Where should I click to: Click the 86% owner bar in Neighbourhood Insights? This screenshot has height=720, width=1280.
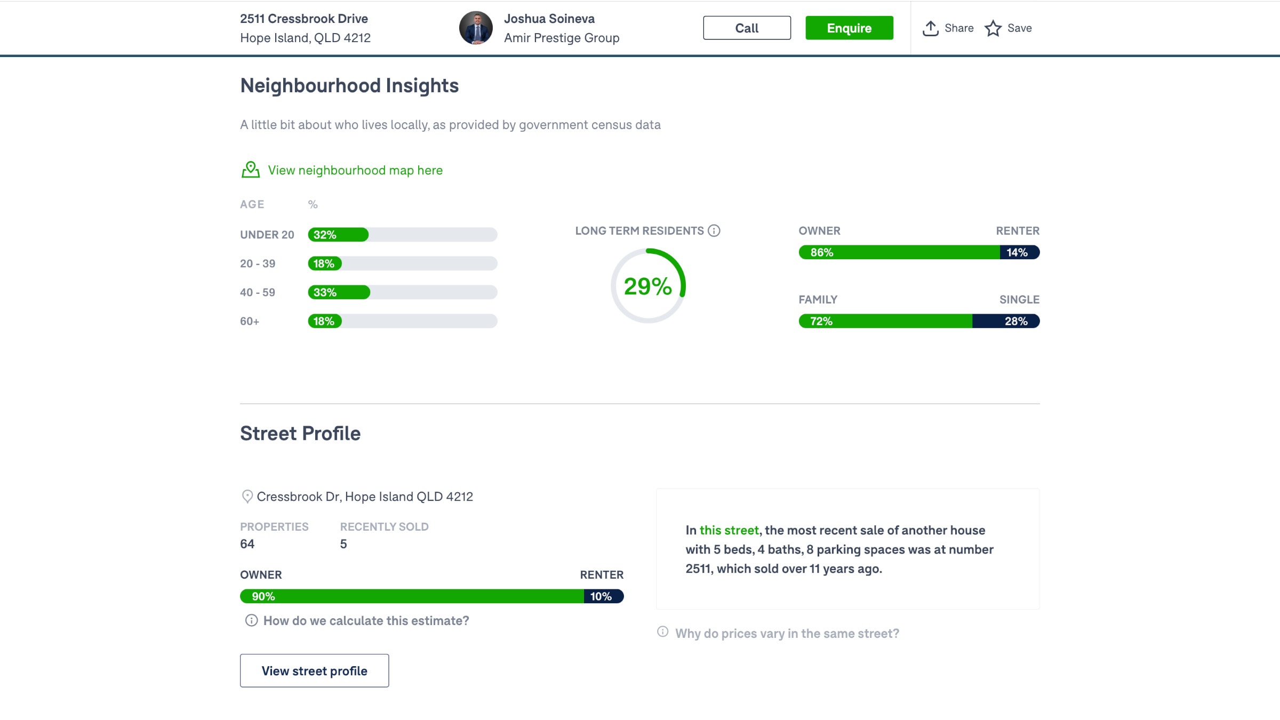click(x=899, y=252)
